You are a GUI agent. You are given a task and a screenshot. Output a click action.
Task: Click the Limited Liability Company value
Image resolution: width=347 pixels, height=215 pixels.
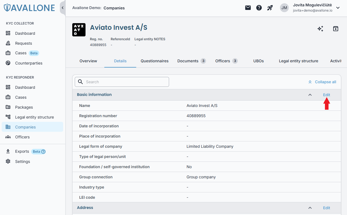tap(210, 146)
